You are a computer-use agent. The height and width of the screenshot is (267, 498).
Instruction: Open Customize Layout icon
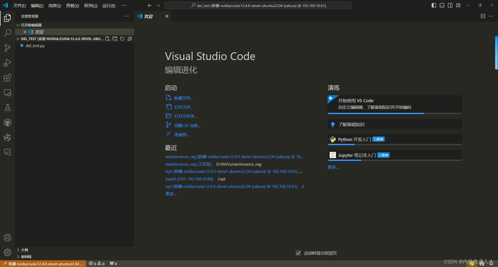[458, 5]
